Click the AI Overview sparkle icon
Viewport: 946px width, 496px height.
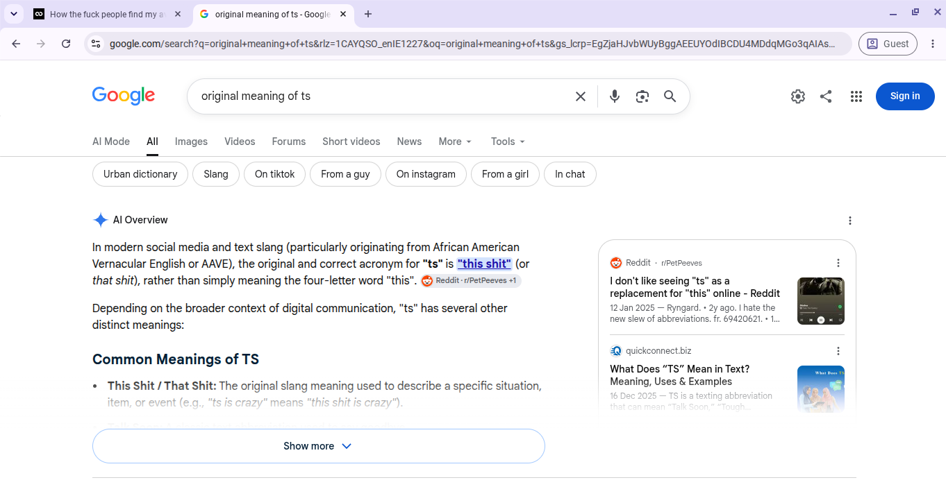100,220
